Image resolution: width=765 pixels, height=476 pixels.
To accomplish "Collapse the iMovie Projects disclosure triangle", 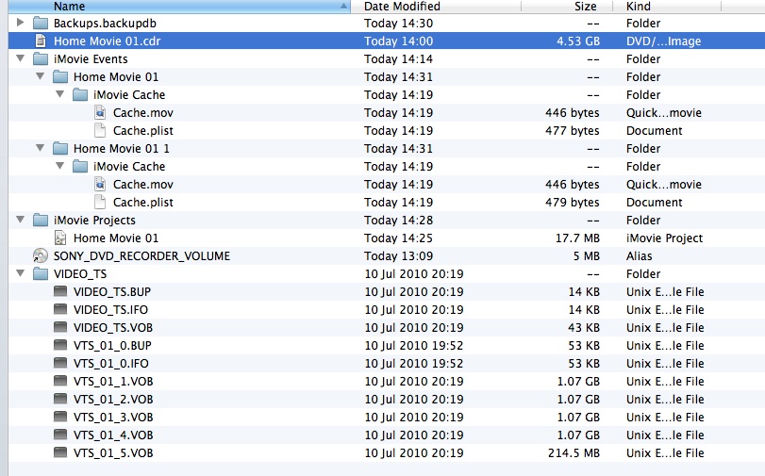I will (20, 220).
